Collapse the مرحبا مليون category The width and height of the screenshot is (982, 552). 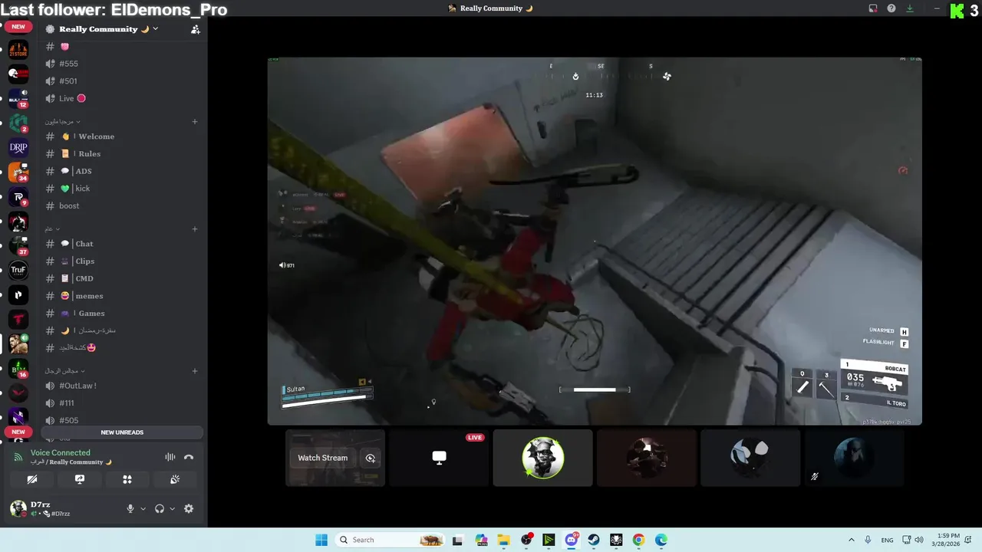(x=62, y=121)
